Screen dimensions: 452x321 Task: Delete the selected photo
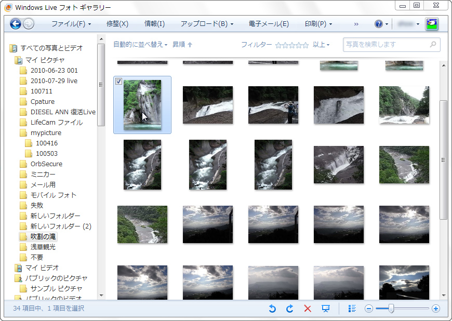coord(308,309)
